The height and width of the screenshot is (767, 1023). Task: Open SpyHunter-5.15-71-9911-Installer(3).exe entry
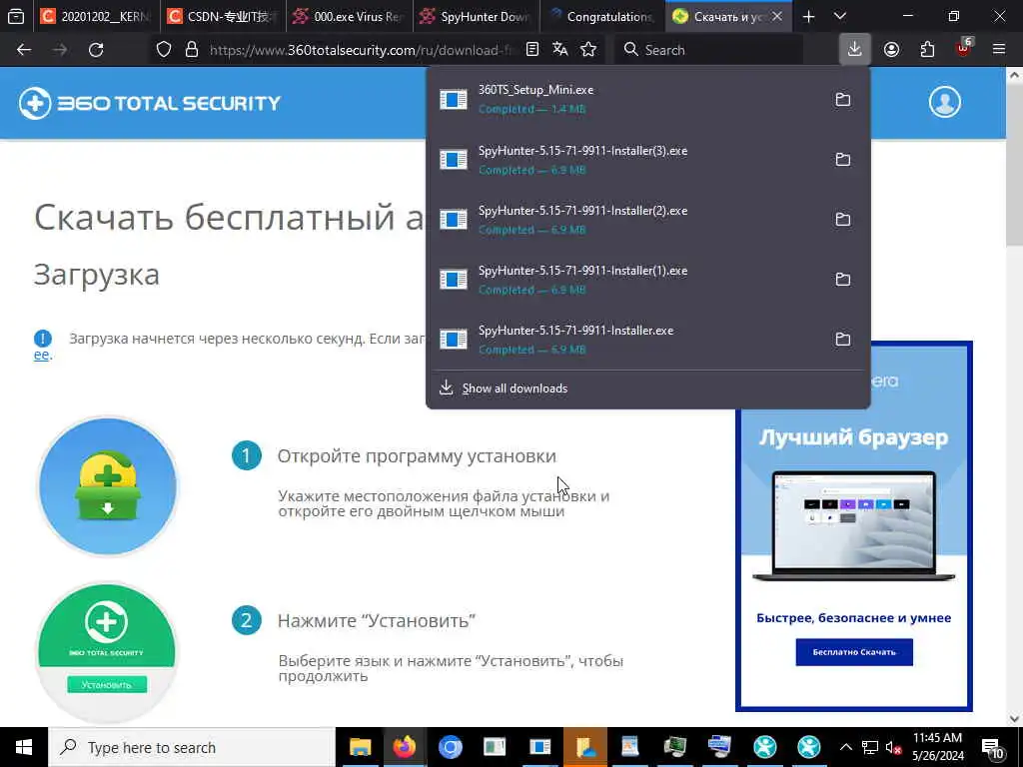[626, 159]
